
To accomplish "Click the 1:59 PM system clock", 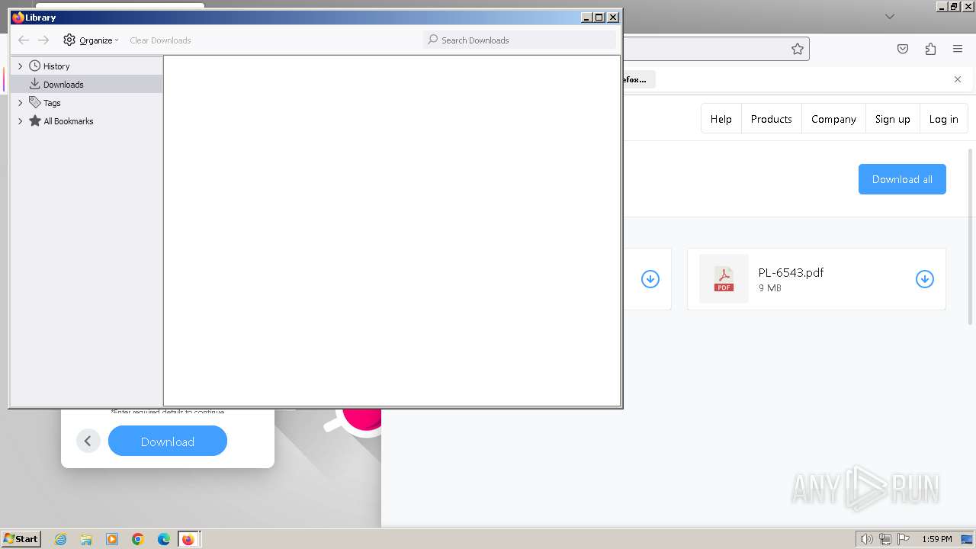I will point(937,539).
